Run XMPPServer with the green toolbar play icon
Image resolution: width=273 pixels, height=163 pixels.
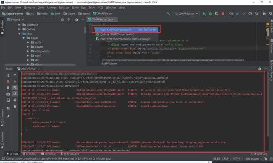tap(204, 13)
